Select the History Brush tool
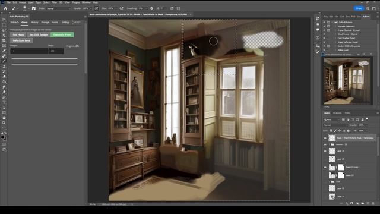 tap(4, 71)
